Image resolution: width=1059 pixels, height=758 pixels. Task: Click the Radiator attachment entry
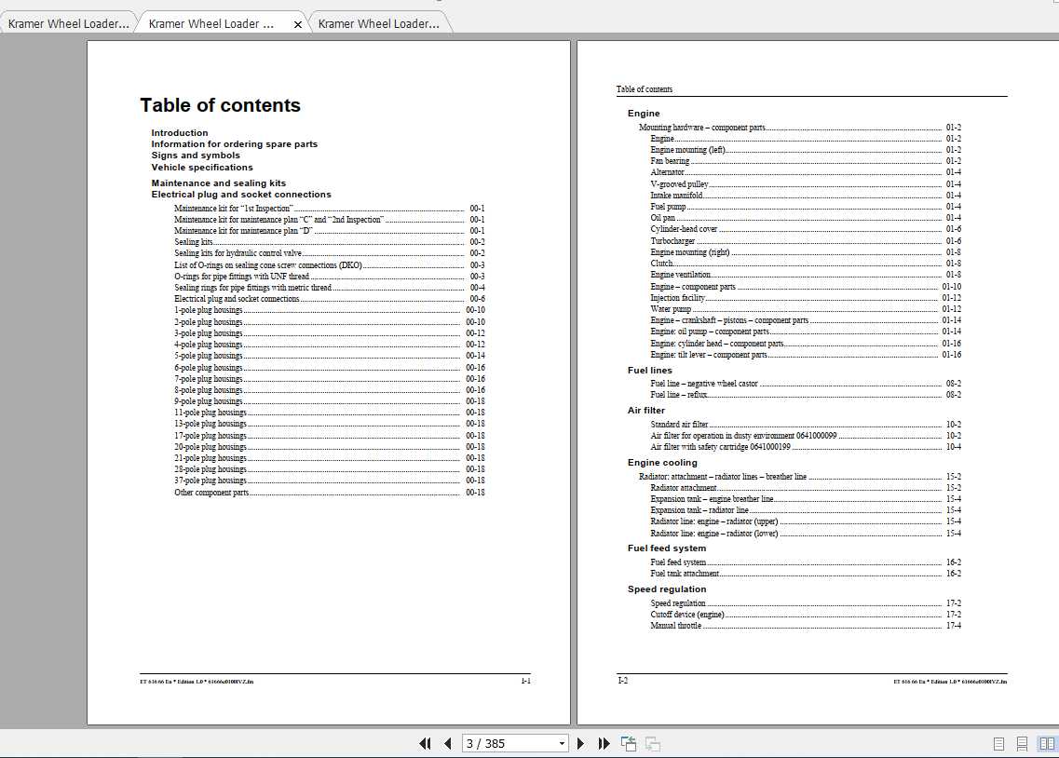click(x=806, y=488)
